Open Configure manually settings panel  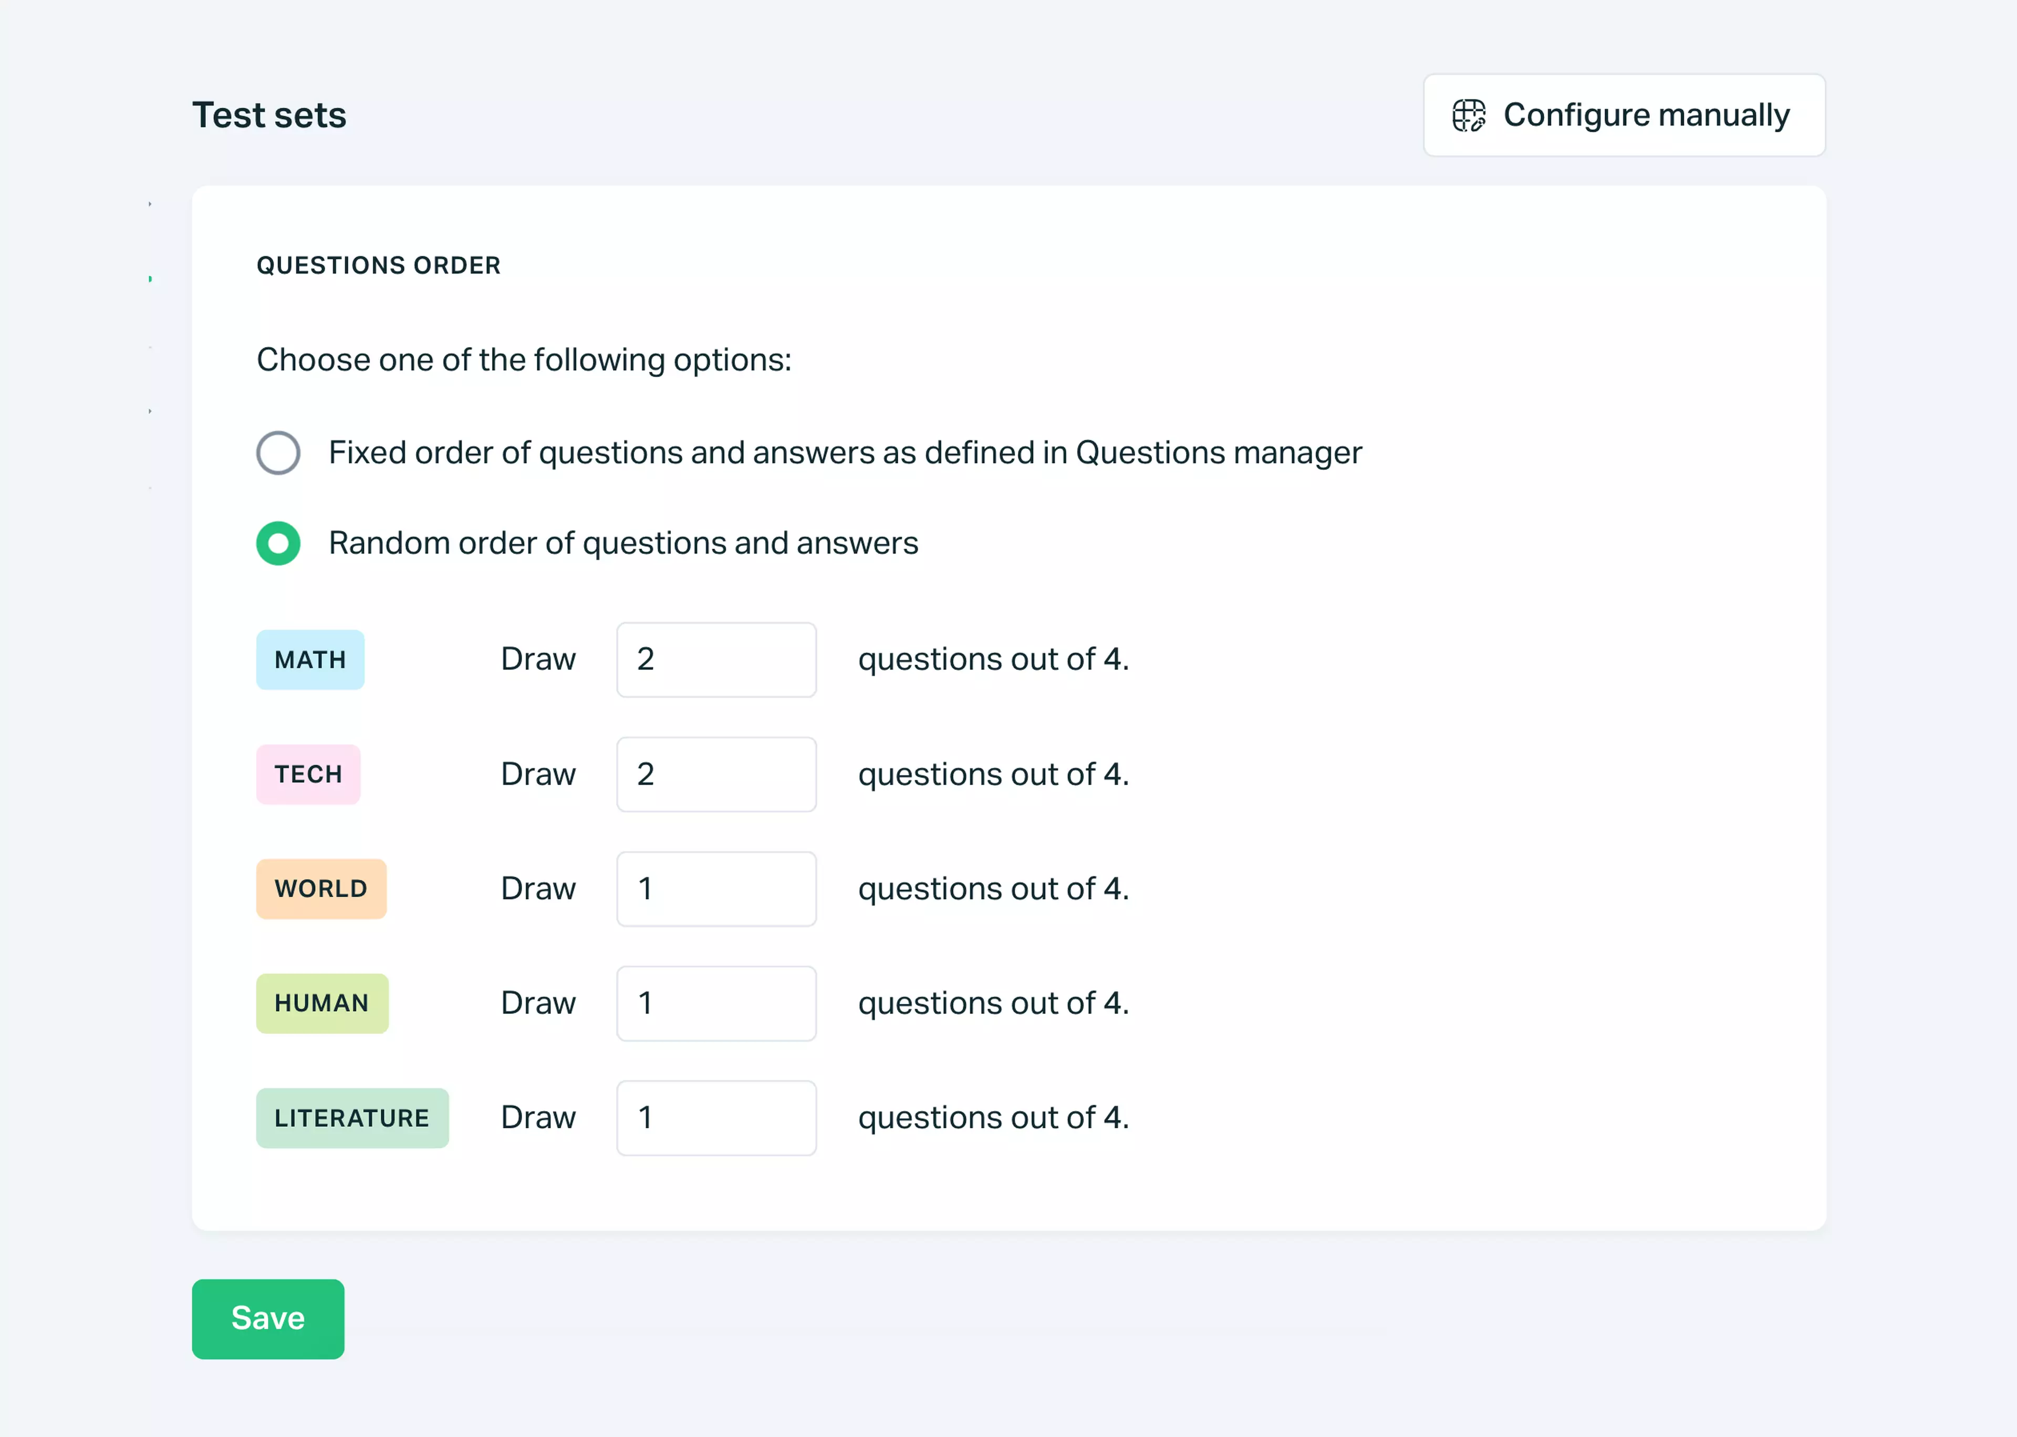pos(1624,115)
